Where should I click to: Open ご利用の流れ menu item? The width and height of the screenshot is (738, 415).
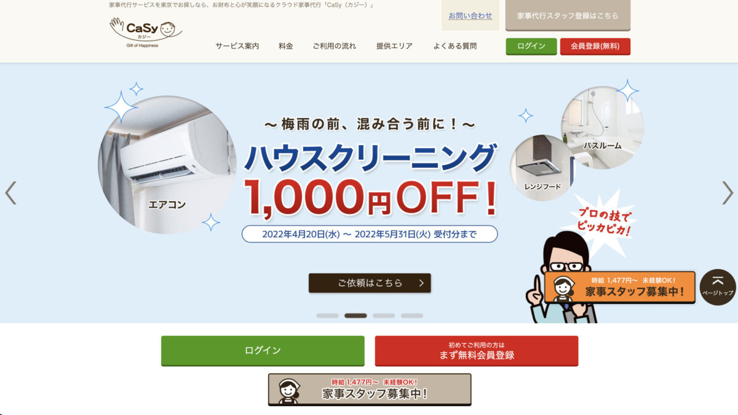coord(334,46)
